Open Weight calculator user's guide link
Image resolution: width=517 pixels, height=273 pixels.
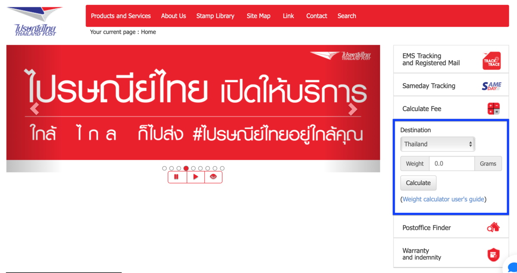443,199
